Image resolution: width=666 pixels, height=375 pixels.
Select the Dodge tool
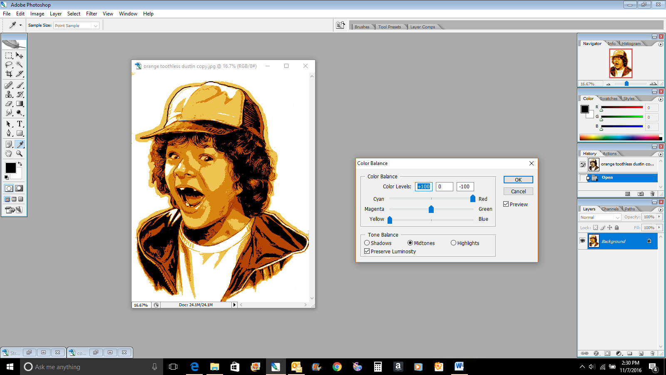coord(20,112)
